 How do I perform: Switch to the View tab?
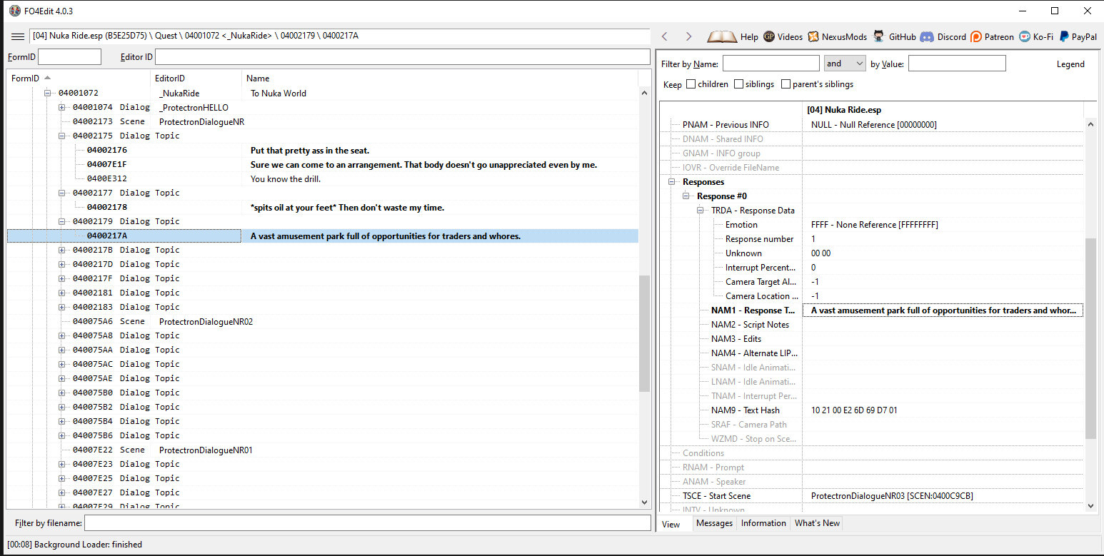coord(671,524)
